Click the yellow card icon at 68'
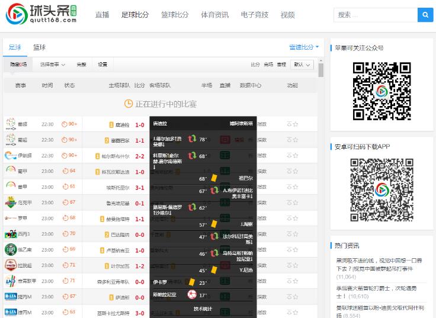This screenshot has width=436, height=318. point(211,178)
